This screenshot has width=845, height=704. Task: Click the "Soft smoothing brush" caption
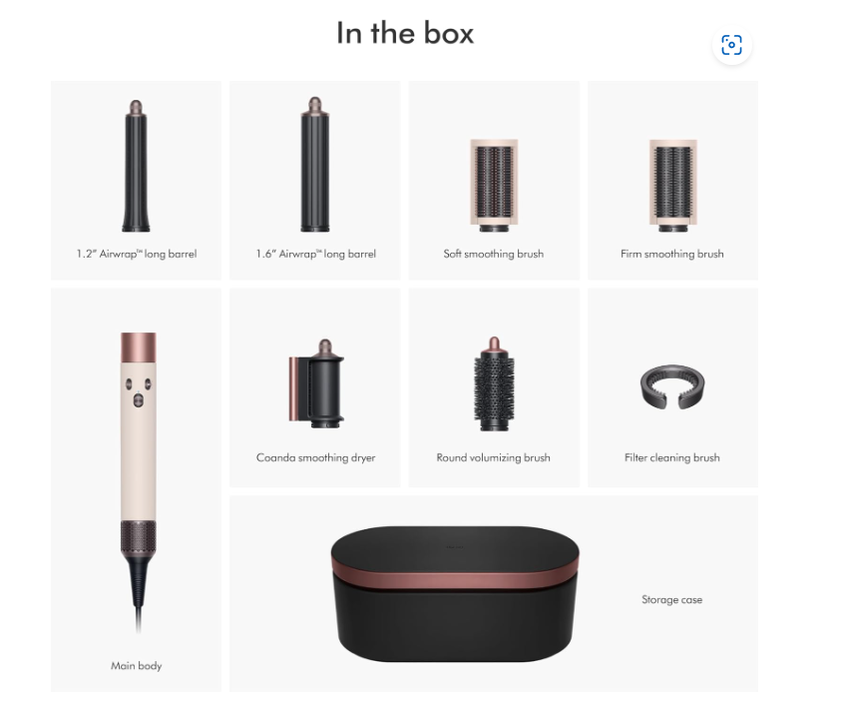point(494,254)
